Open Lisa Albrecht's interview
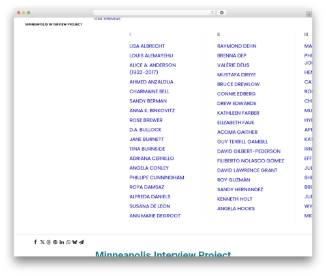Image resolution: width=326 pixels, height=276 pixels. pos(147,46)
